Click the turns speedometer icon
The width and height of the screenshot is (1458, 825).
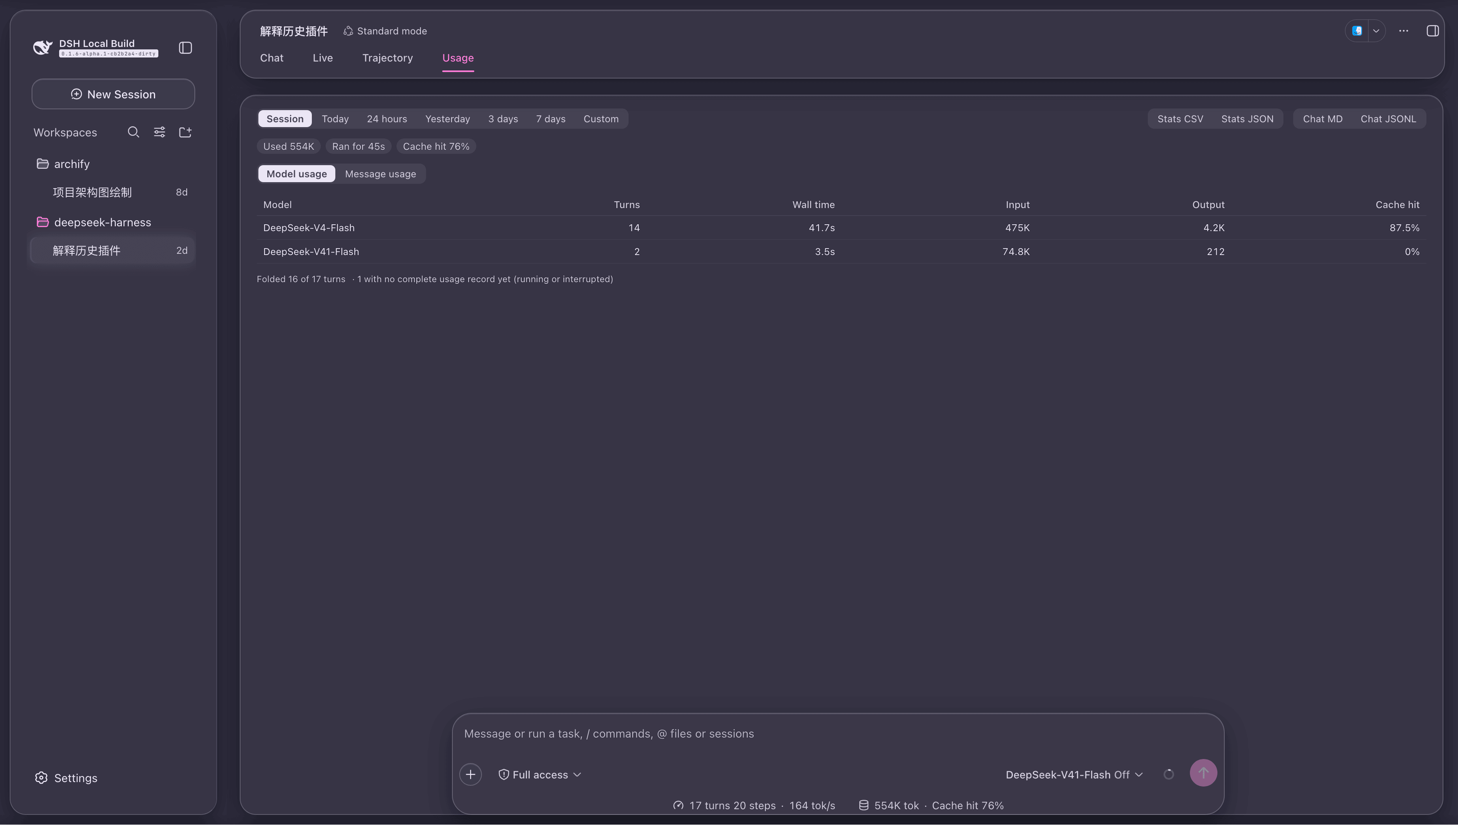click(x=678, y=805)
